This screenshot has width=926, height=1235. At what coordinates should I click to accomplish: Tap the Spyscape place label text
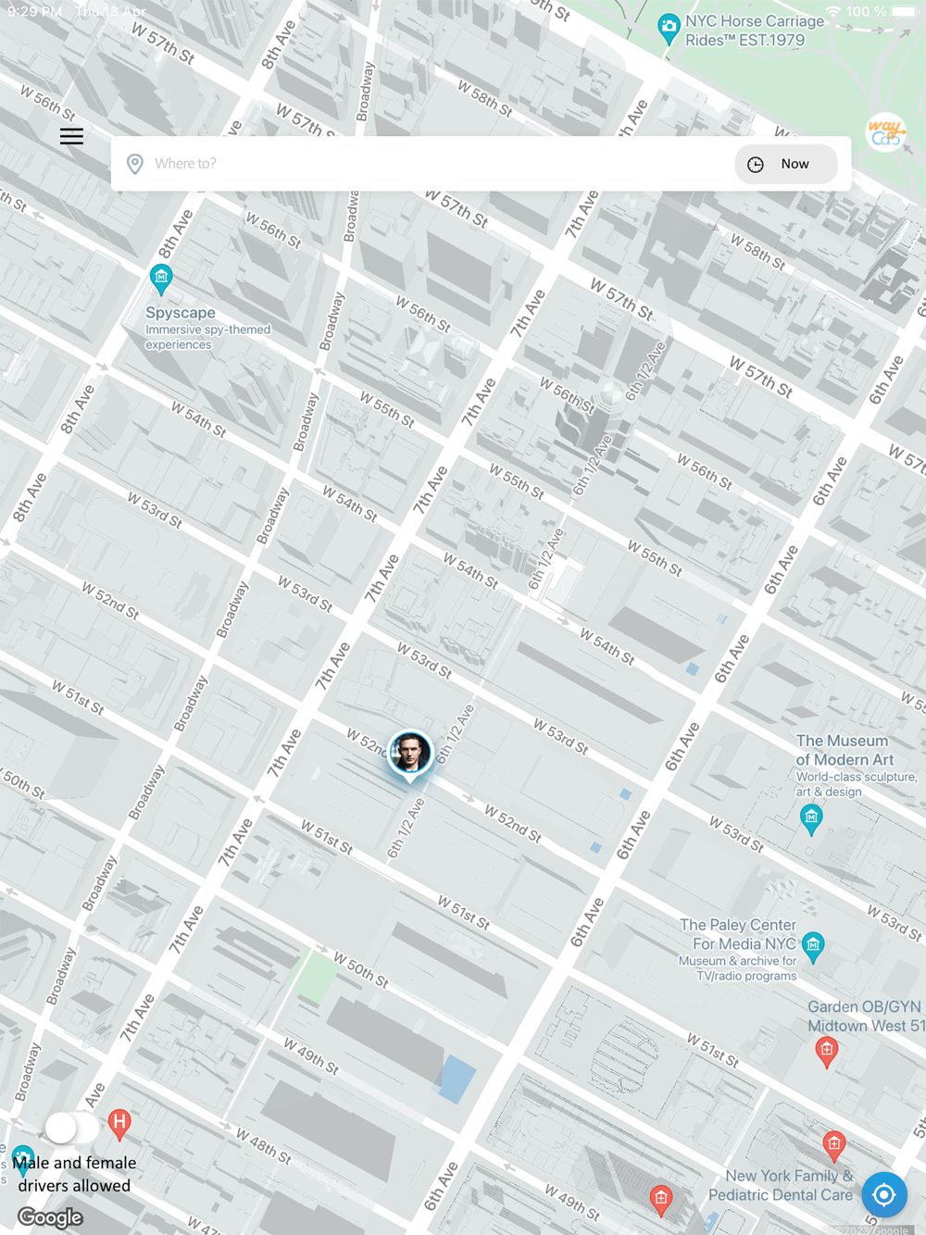pos(181,313)
